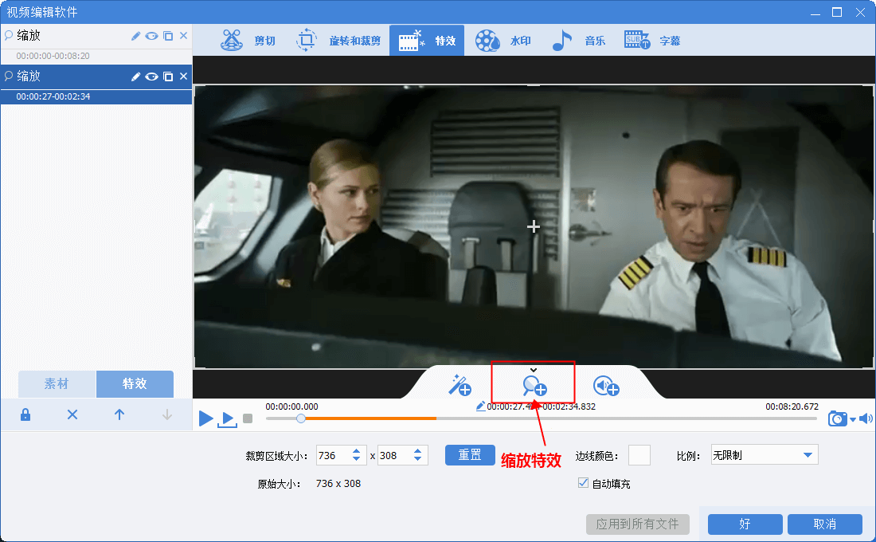Move the selected effect up
This screenshot has height=542, width=876.
pos(119,415)
